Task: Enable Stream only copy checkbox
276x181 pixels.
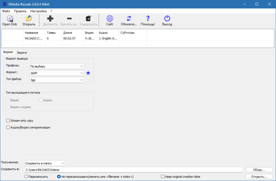Action: click(8, 120)
